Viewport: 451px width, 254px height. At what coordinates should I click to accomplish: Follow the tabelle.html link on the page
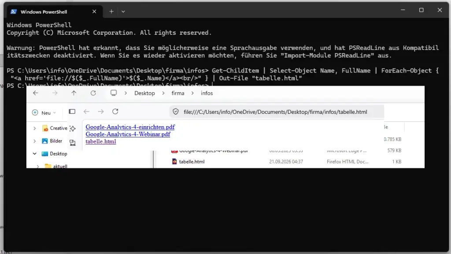tap(101, 141)
